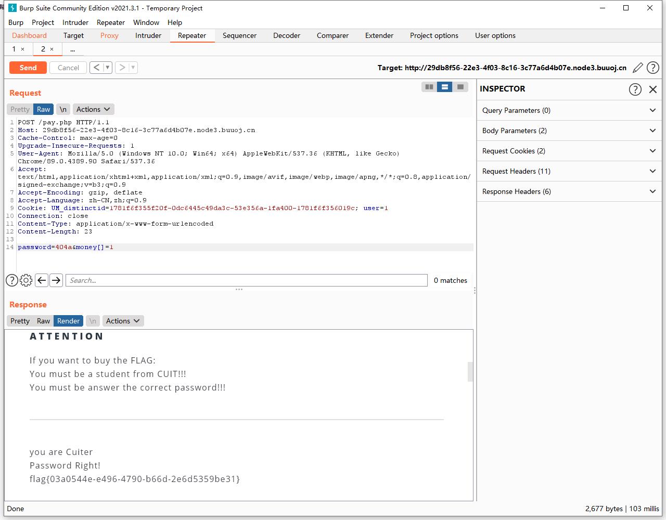666x520 pixels.
Task: Close Repeater tab 1
Action: click(x=22, y=49)
